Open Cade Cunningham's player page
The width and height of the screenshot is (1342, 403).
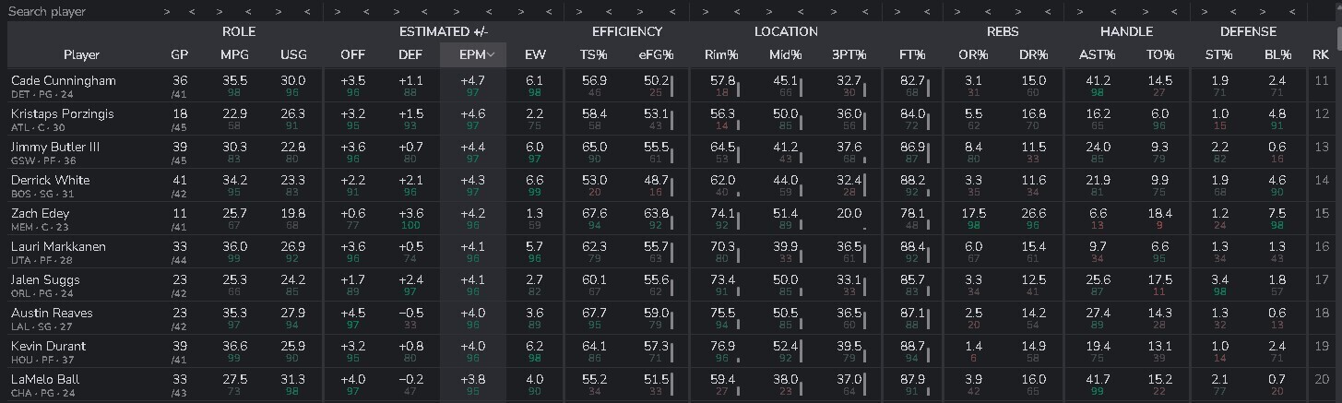point(64,81)
